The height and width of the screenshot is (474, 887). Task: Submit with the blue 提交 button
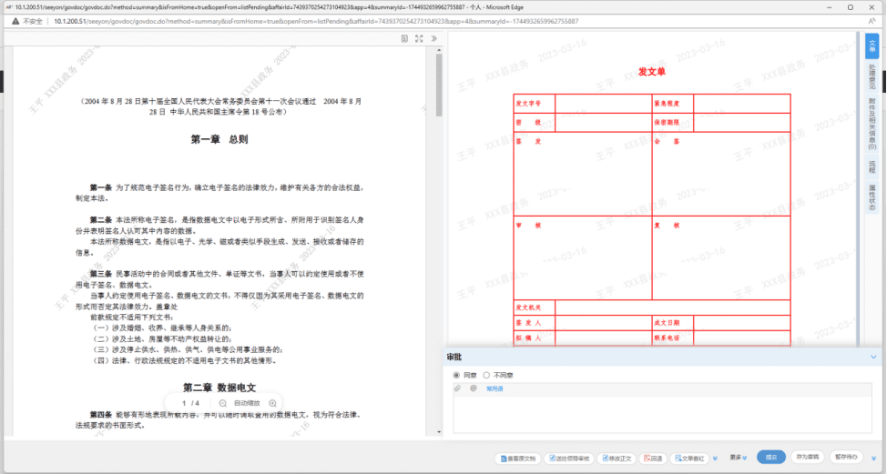(x=771, y=457)
